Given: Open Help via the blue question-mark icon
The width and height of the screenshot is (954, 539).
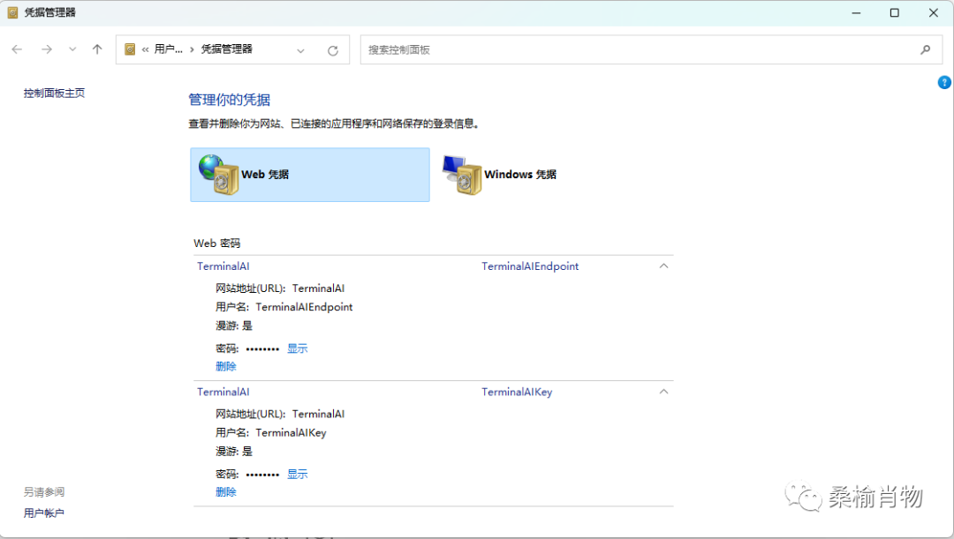Looking at the screenshot, I should [944, 83].
